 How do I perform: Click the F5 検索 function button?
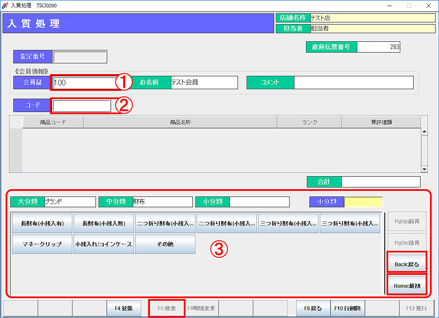tap(167, 309)
